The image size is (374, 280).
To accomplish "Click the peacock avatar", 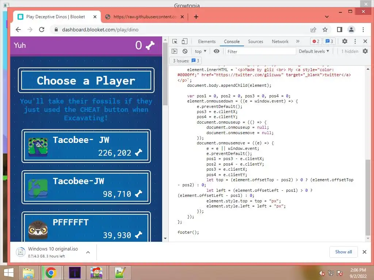I will point(38,147).
